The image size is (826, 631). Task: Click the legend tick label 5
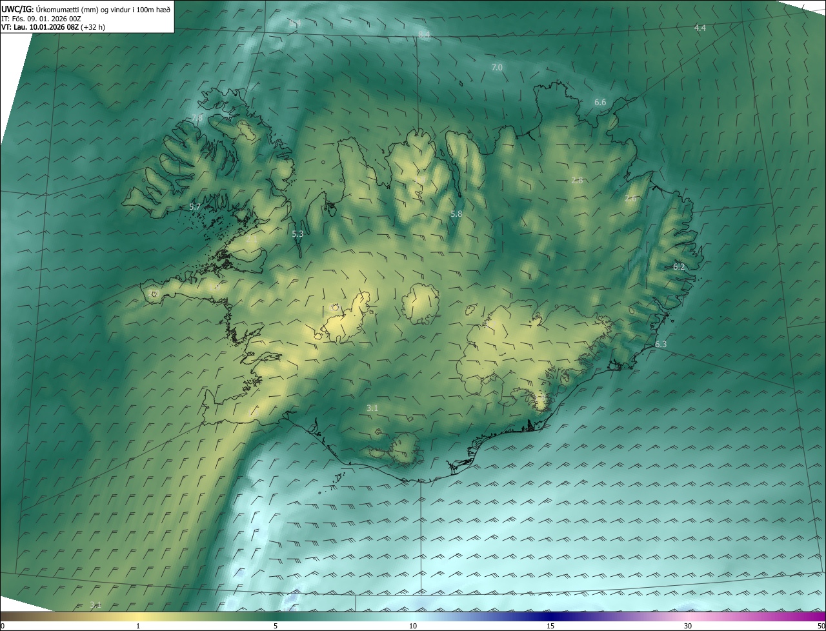click(x=276, y=626)
